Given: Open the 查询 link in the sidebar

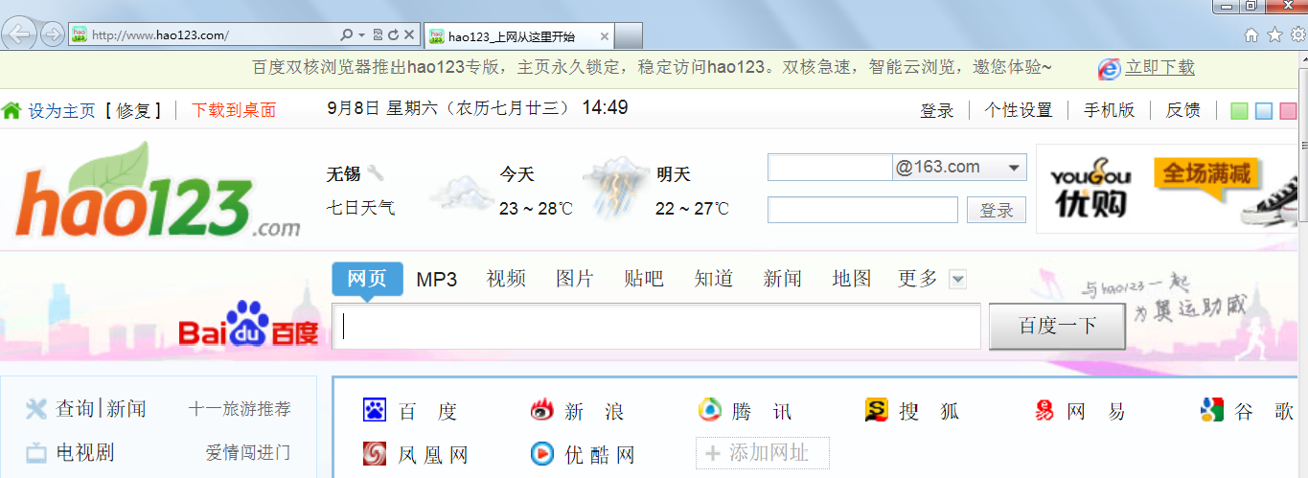Looking at the screenshot, I should (x=75, y=409).
